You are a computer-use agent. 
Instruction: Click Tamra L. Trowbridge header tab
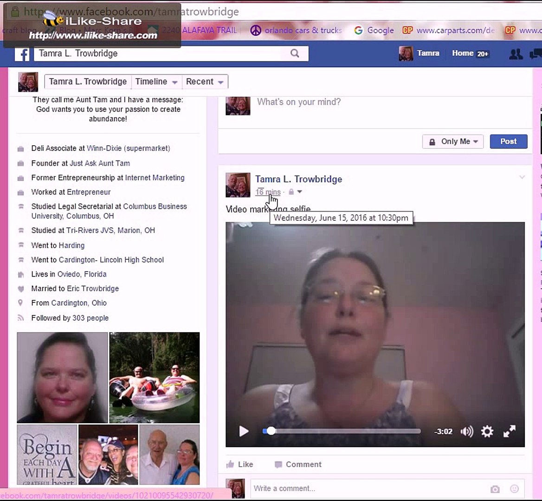pos(88,82)
